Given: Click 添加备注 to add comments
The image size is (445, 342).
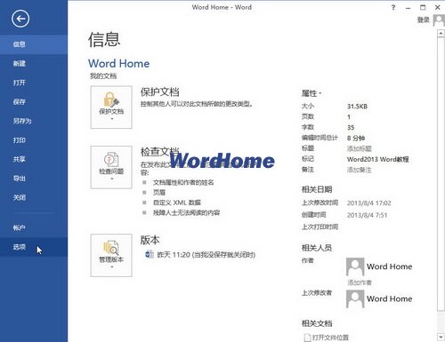Looking at the screenshot, I should coord(360,170).
